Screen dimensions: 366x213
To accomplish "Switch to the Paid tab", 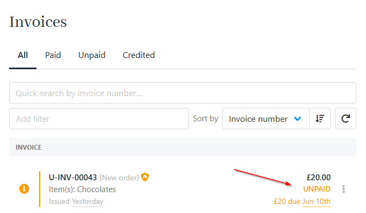I will 53,55.
